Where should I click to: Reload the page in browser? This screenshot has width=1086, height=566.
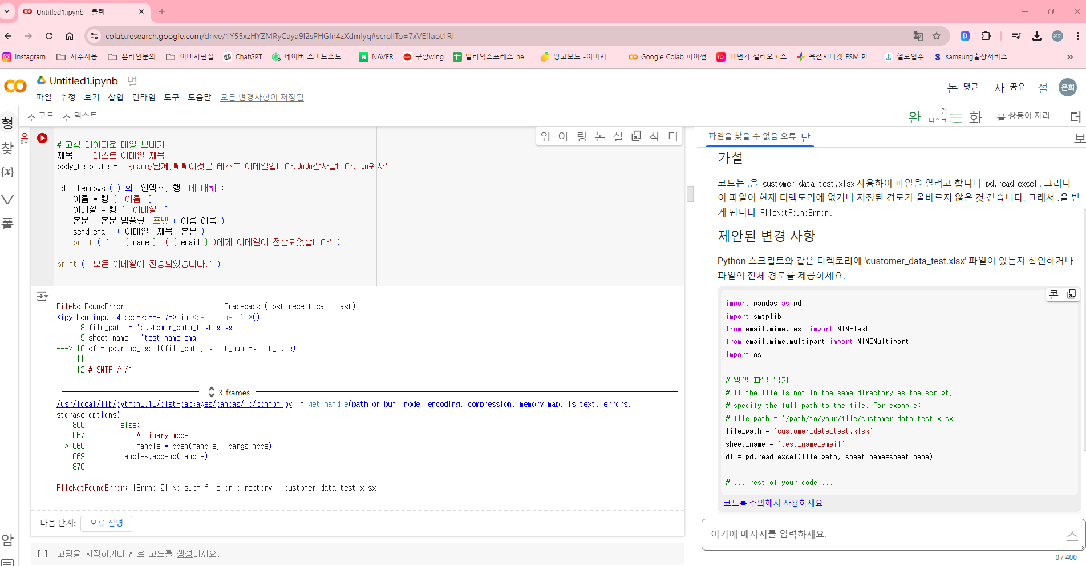pos(49,36)
